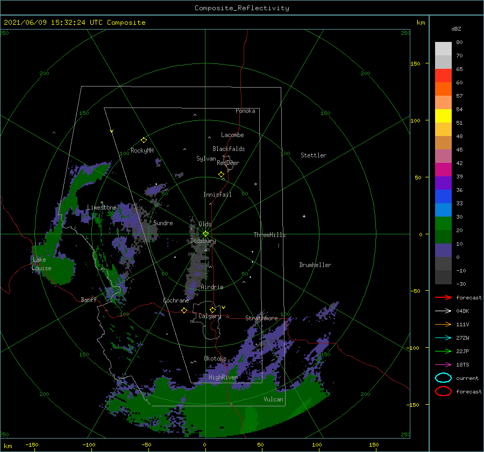The image size is (484, 452).
Task: Click the current legend label
Action: point(467,378)
